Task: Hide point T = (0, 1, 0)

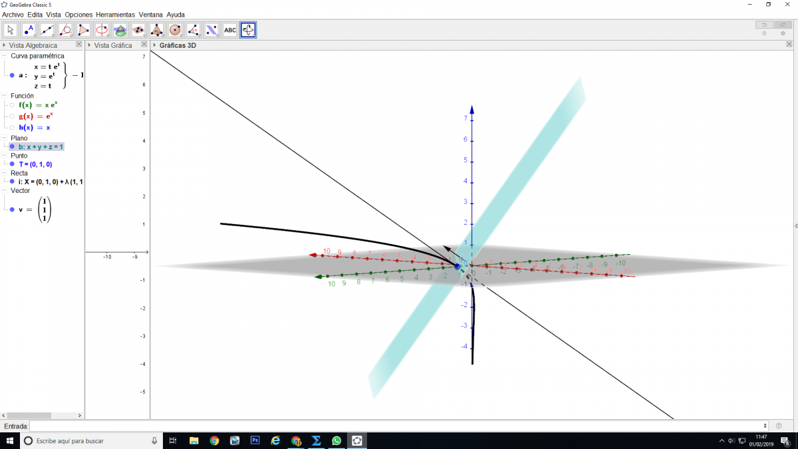Action: [12, 164]
